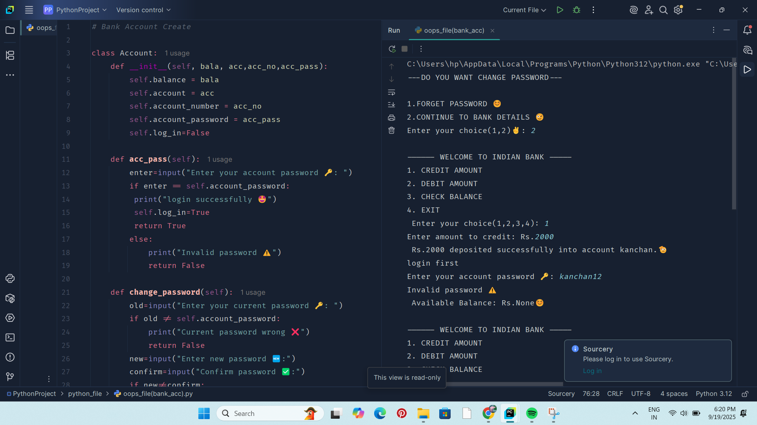The height and width of the screenshot is (425, 757).
Task: Select the oops_file(bank_acc) run tab
Action: click(453, 30)
